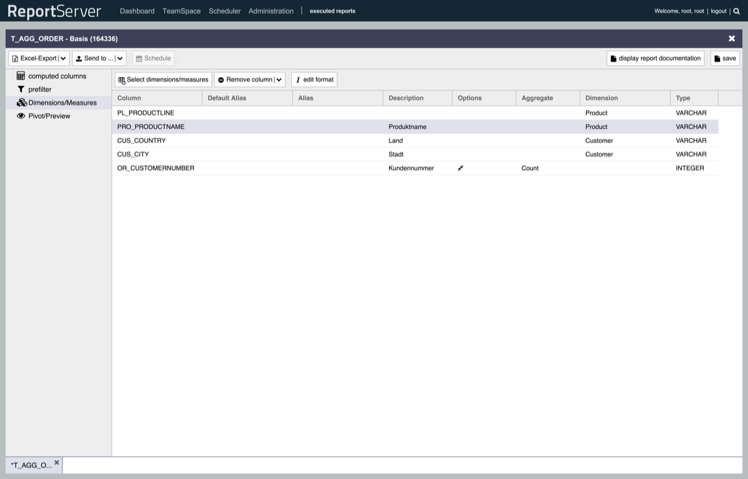Click the Produktname description cell
This screenshot has width=748, height=479.
pyautogui.click(x=408, y=127)
